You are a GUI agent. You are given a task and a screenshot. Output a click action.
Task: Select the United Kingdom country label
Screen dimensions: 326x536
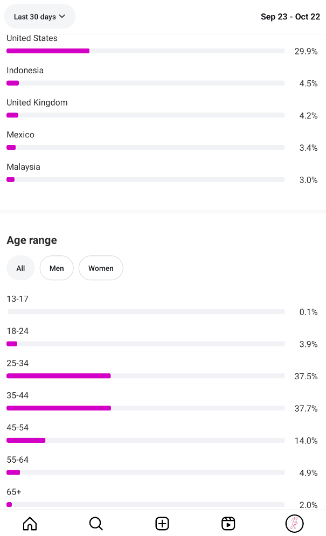[37, 102]
